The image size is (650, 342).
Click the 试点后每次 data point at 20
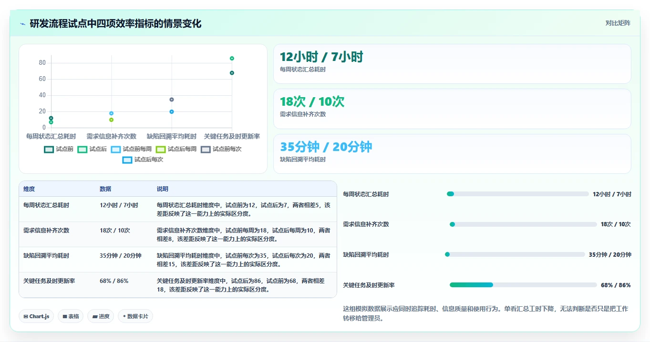click(172, 112)
